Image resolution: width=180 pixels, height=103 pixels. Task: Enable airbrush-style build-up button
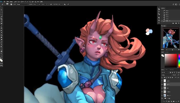tap(51, 4)
